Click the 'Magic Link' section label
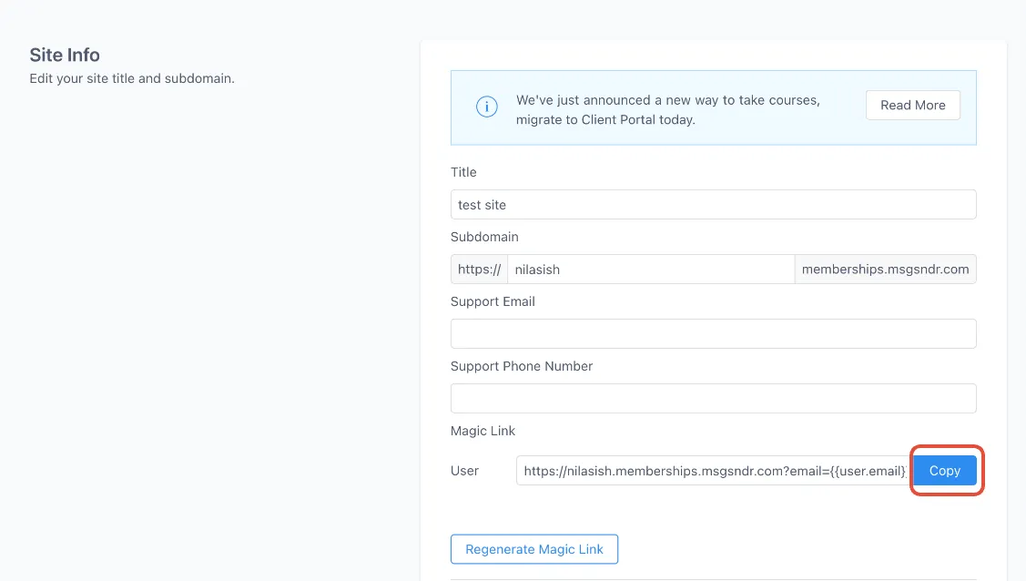Image resolution: width=1026 pixels, height=581 pixels. click(x=483, y=431)
